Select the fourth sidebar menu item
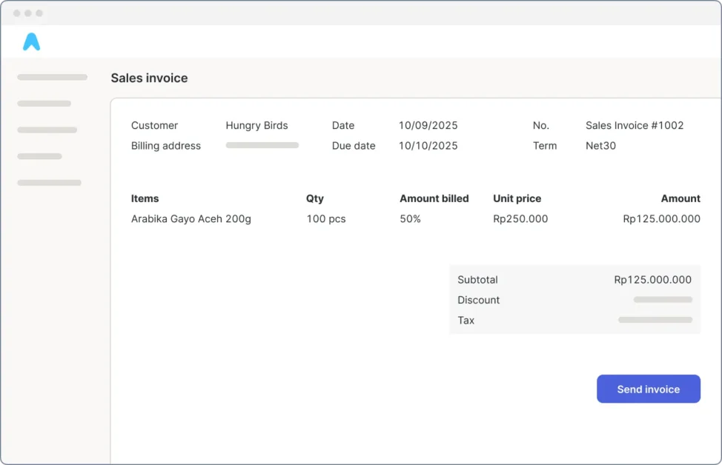Image resolution: width=722 pixels, height=465 pixels. point(39,156)
